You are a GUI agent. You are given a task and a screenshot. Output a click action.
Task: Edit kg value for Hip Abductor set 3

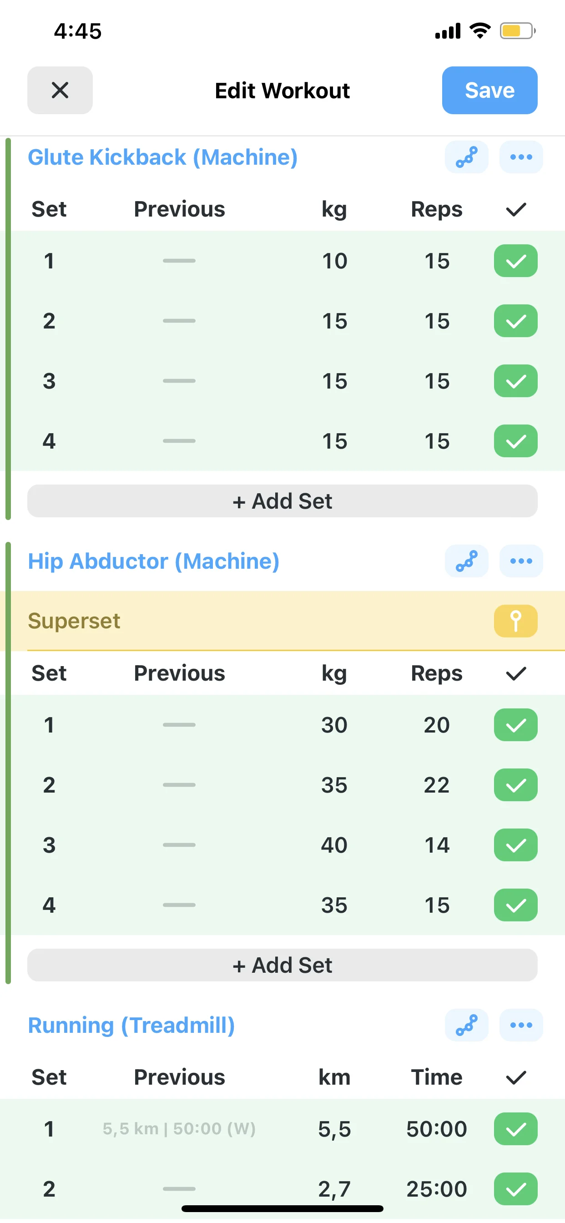point(334,845)
